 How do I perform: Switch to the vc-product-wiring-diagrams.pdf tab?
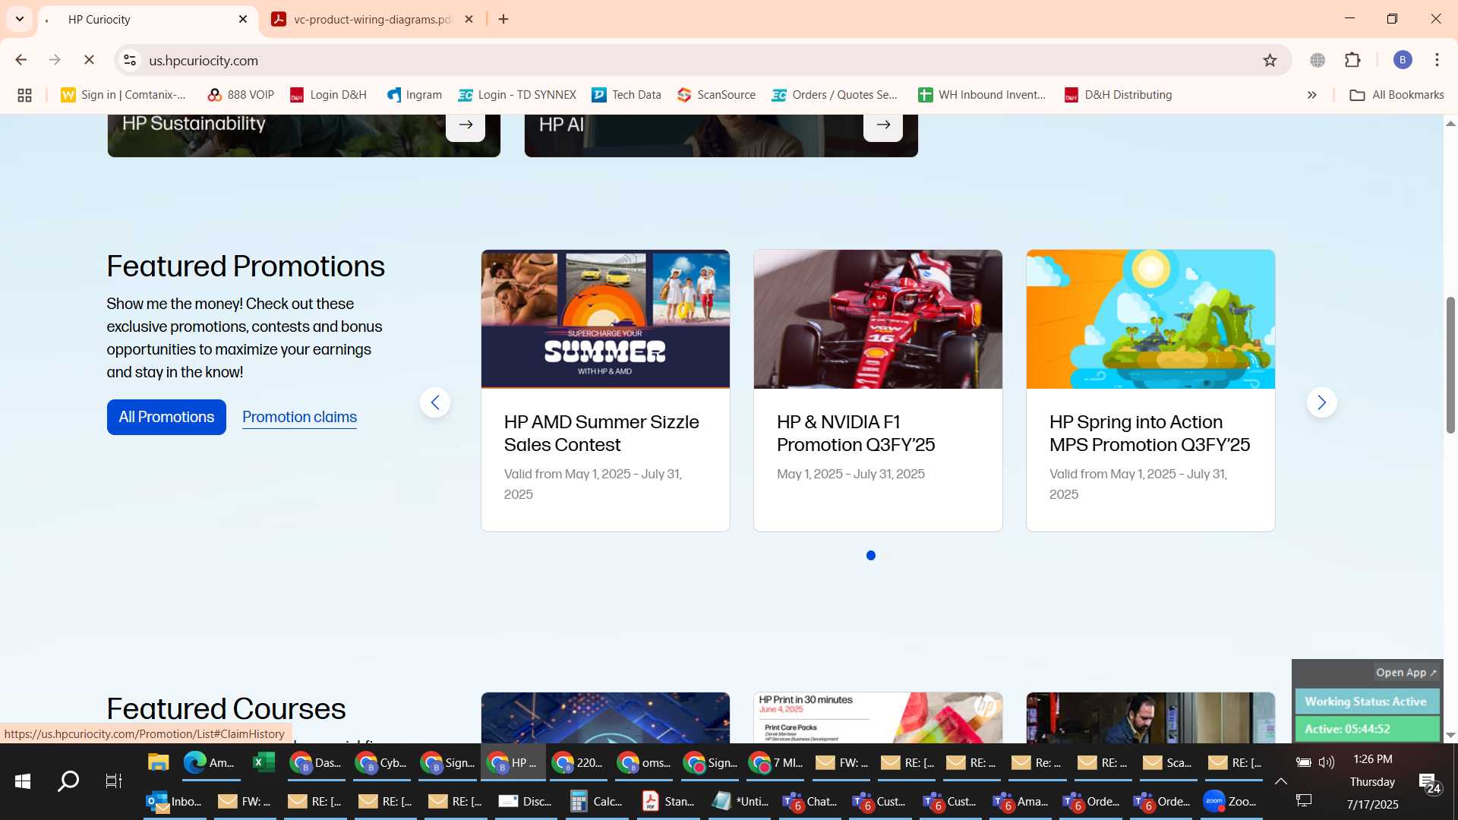[372, 19]
